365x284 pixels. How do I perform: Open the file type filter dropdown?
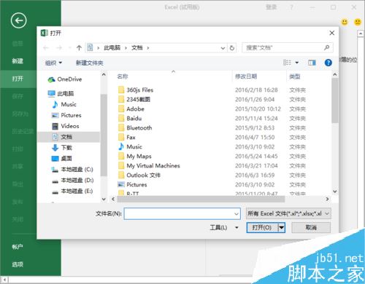tap(288, 213)
